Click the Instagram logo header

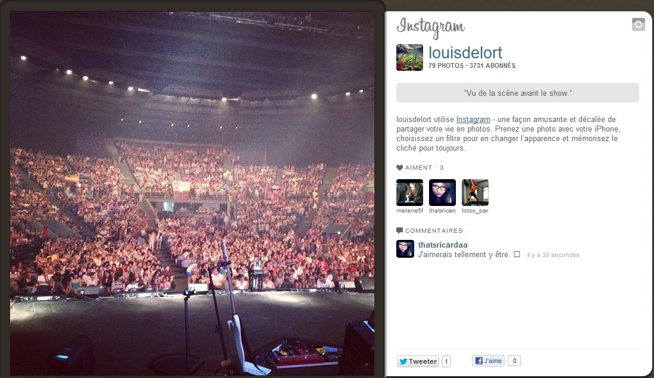pos(430,27)
